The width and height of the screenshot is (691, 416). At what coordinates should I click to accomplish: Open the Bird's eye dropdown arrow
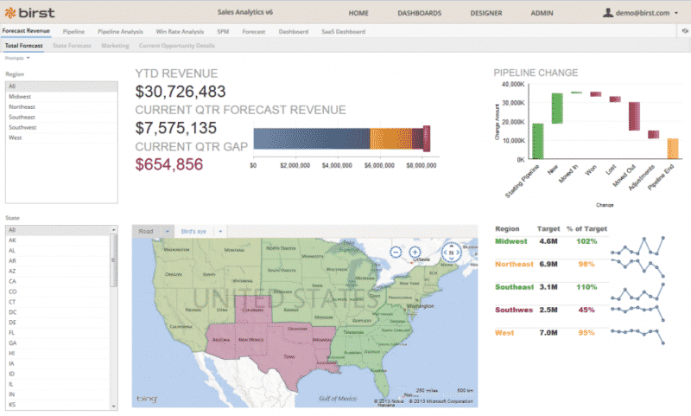[x=220, y=232]
